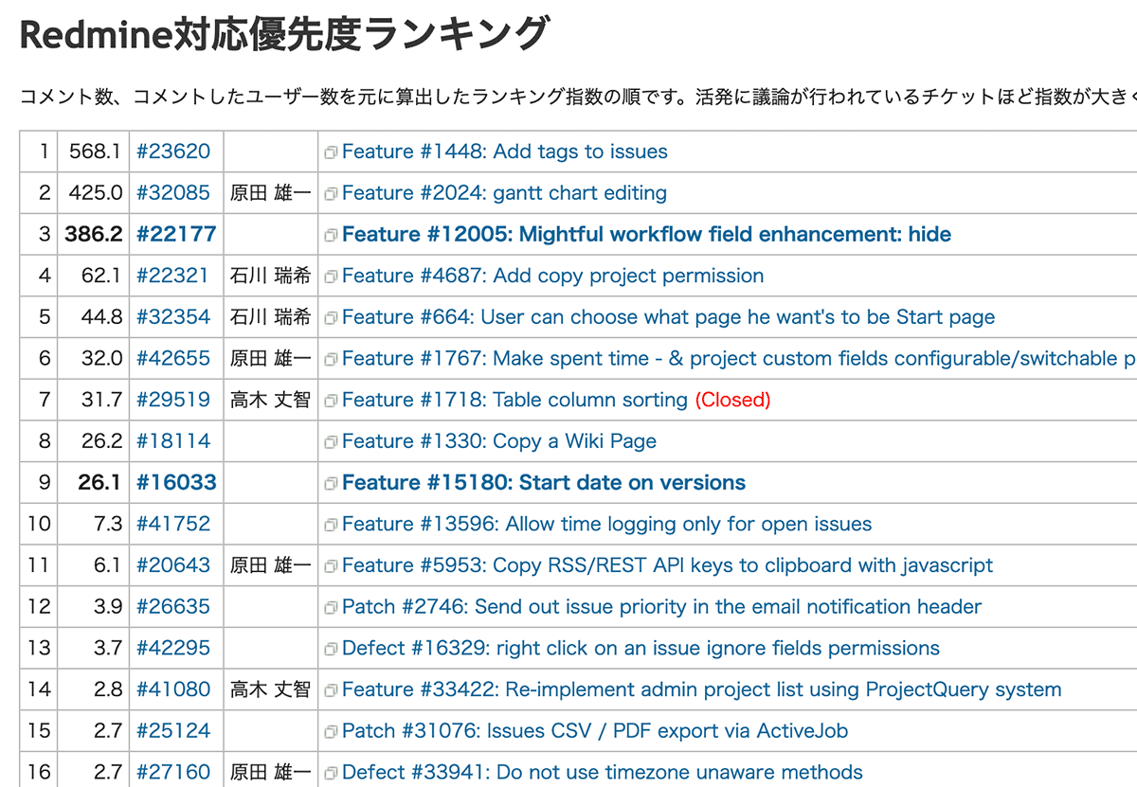This screenshot has height=787, width=1137.
Task: Open 'Feature #1718: Table column sorting'
Action: [x=514, y=400]
